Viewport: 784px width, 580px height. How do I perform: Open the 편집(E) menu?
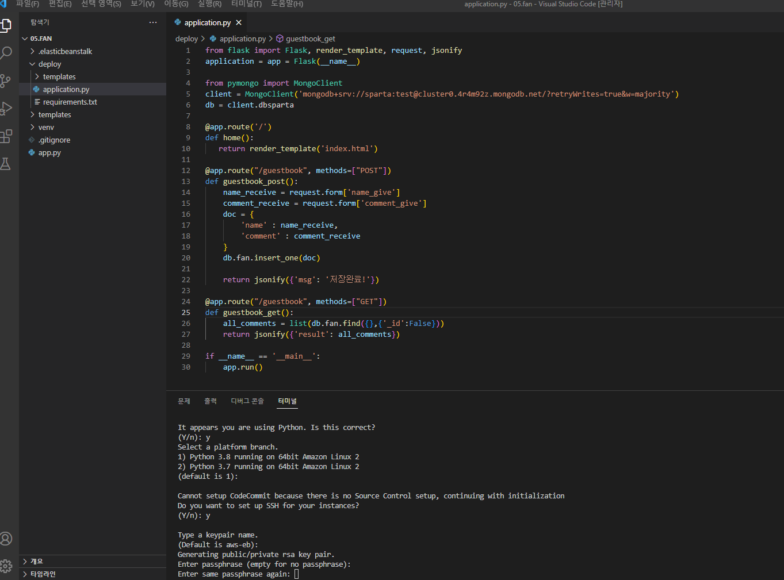coord(60,4)
